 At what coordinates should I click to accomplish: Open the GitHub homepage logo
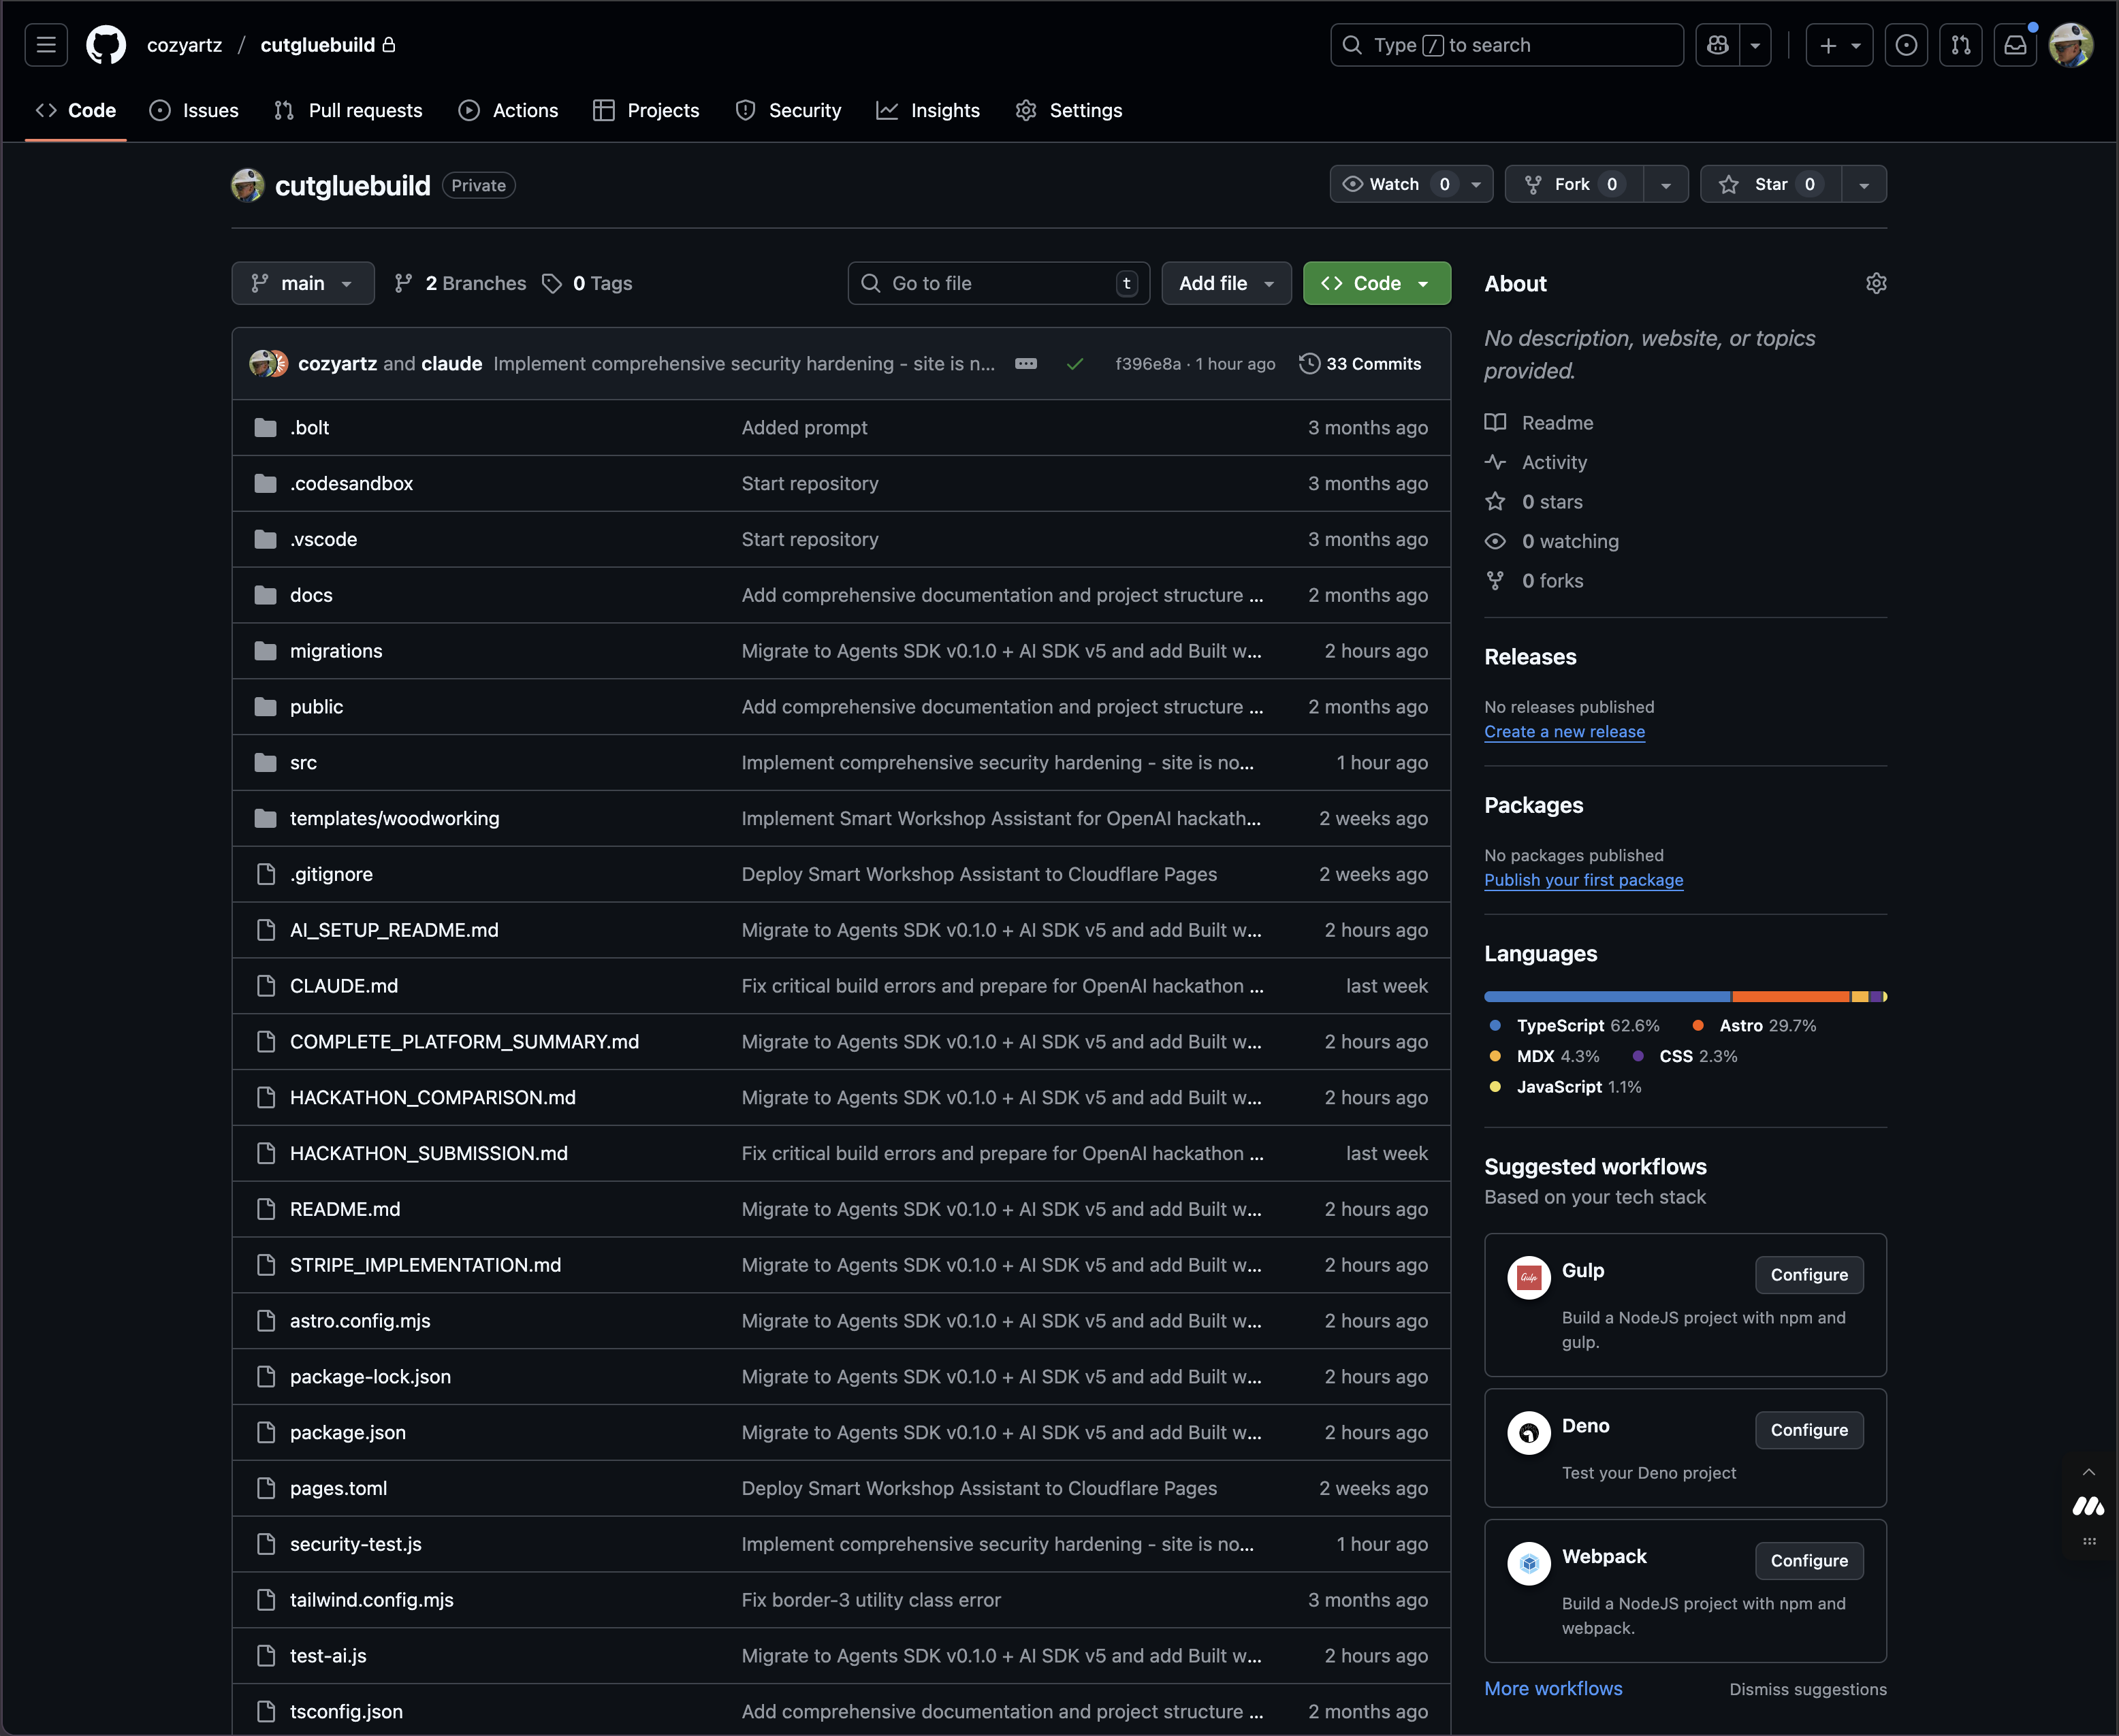point(106,45)
